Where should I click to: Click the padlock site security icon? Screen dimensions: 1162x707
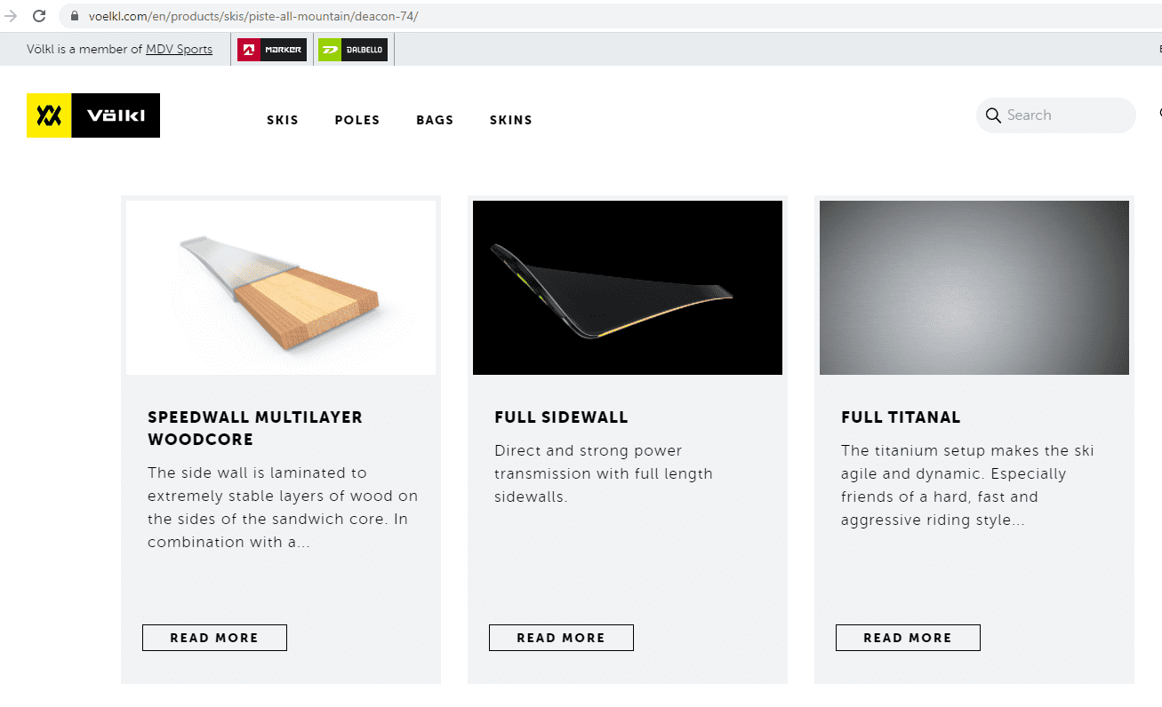click(x=75, y=17)
